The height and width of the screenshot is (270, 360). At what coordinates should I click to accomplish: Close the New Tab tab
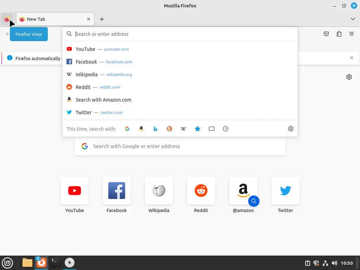89,19
